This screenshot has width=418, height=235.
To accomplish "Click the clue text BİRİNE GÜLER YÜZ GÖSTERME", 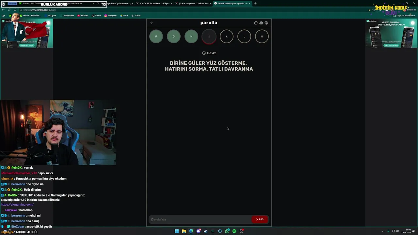I will (208, 63).
